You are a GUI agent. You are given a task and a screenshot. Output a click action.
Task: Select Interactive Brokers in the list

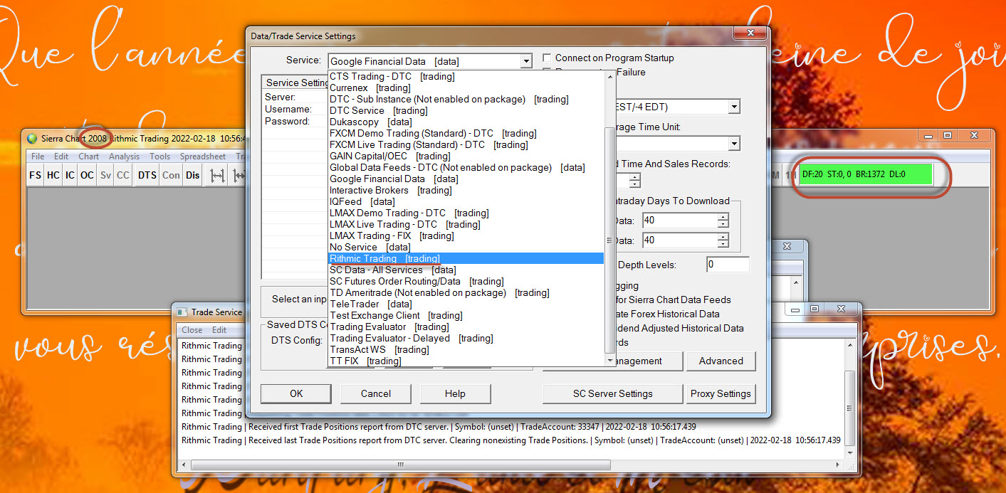[466, 190]
